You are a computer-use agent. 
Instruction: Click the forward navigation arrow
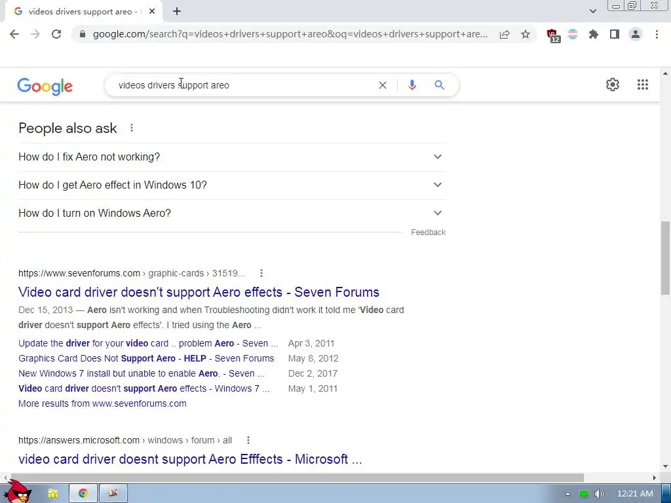(35, 34)
